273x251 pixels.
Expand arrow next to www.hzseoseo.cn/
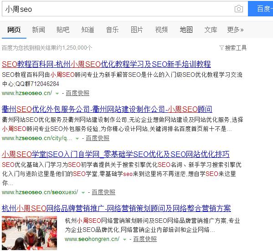point(57,94)
